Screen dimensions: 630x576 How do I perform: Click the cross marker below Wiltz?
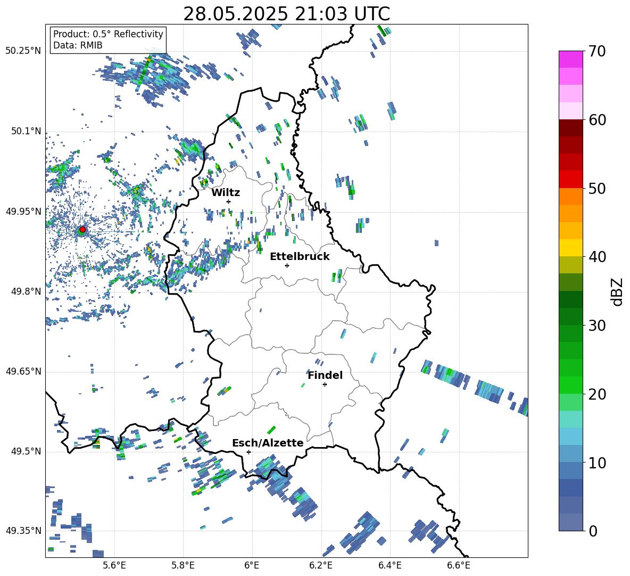229,201
